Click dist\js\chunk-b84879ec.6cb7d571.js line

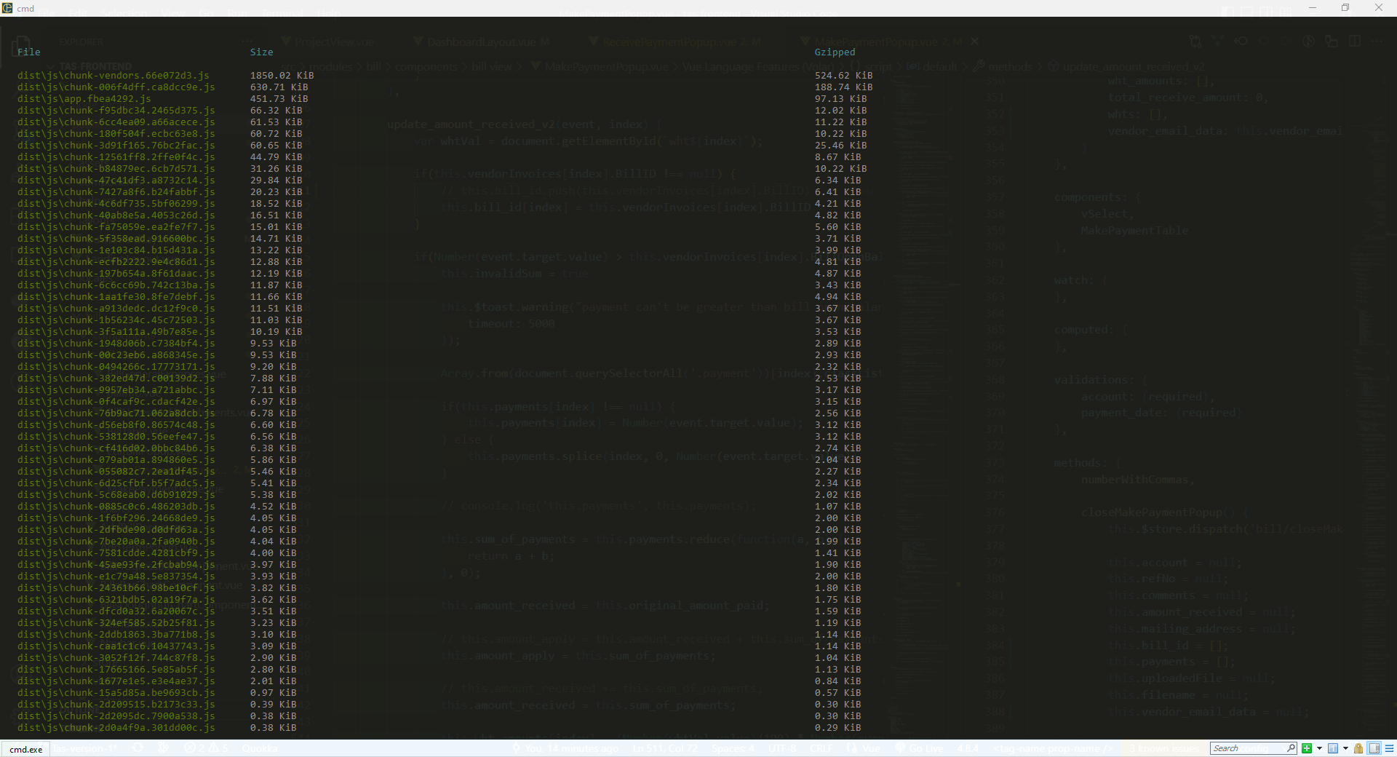pyautogui.click(x=116, y=169)
